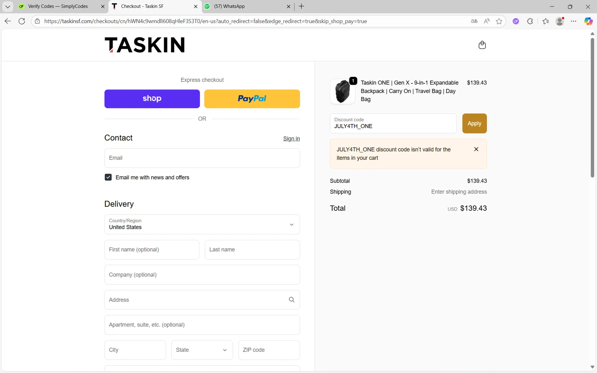Click the Total amount USD $139.43
597x373 pixels.
[x=467, y=208]
